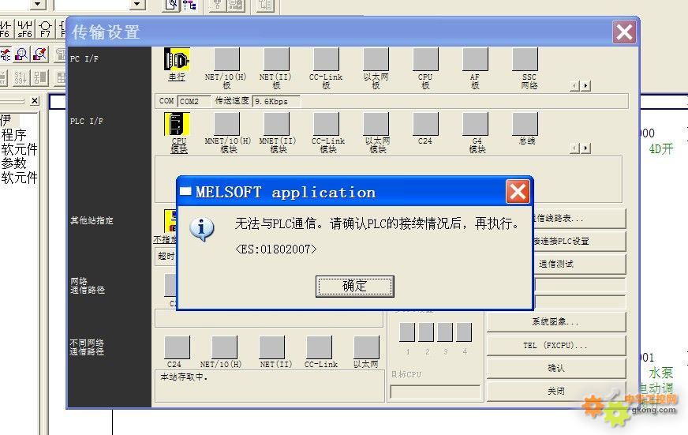Select the 以太网 模块 Ethernet module icon
The image size is (688, 435).
tap(376, 124)
